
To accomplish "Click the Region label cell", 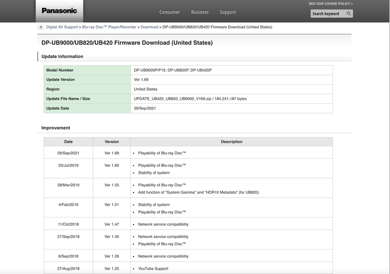I will tap(87, 89).
